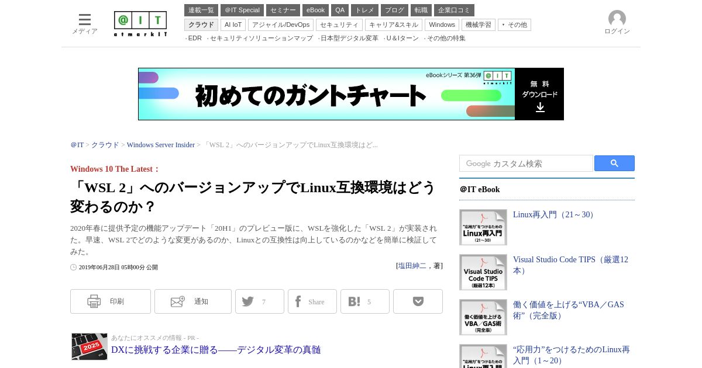This screenshot has height=368, width=702.
Task: Open “応用力”をつけるためのLinux再入門（1～20）link
Action: 572,355
